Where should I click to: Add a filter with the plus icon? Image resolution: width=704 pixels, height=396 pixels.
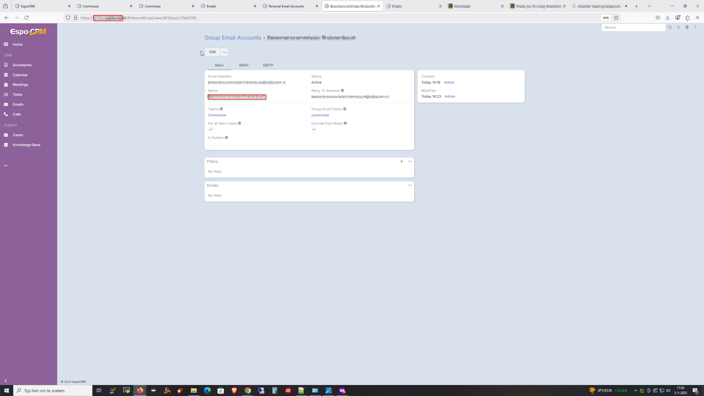point(402,161)
